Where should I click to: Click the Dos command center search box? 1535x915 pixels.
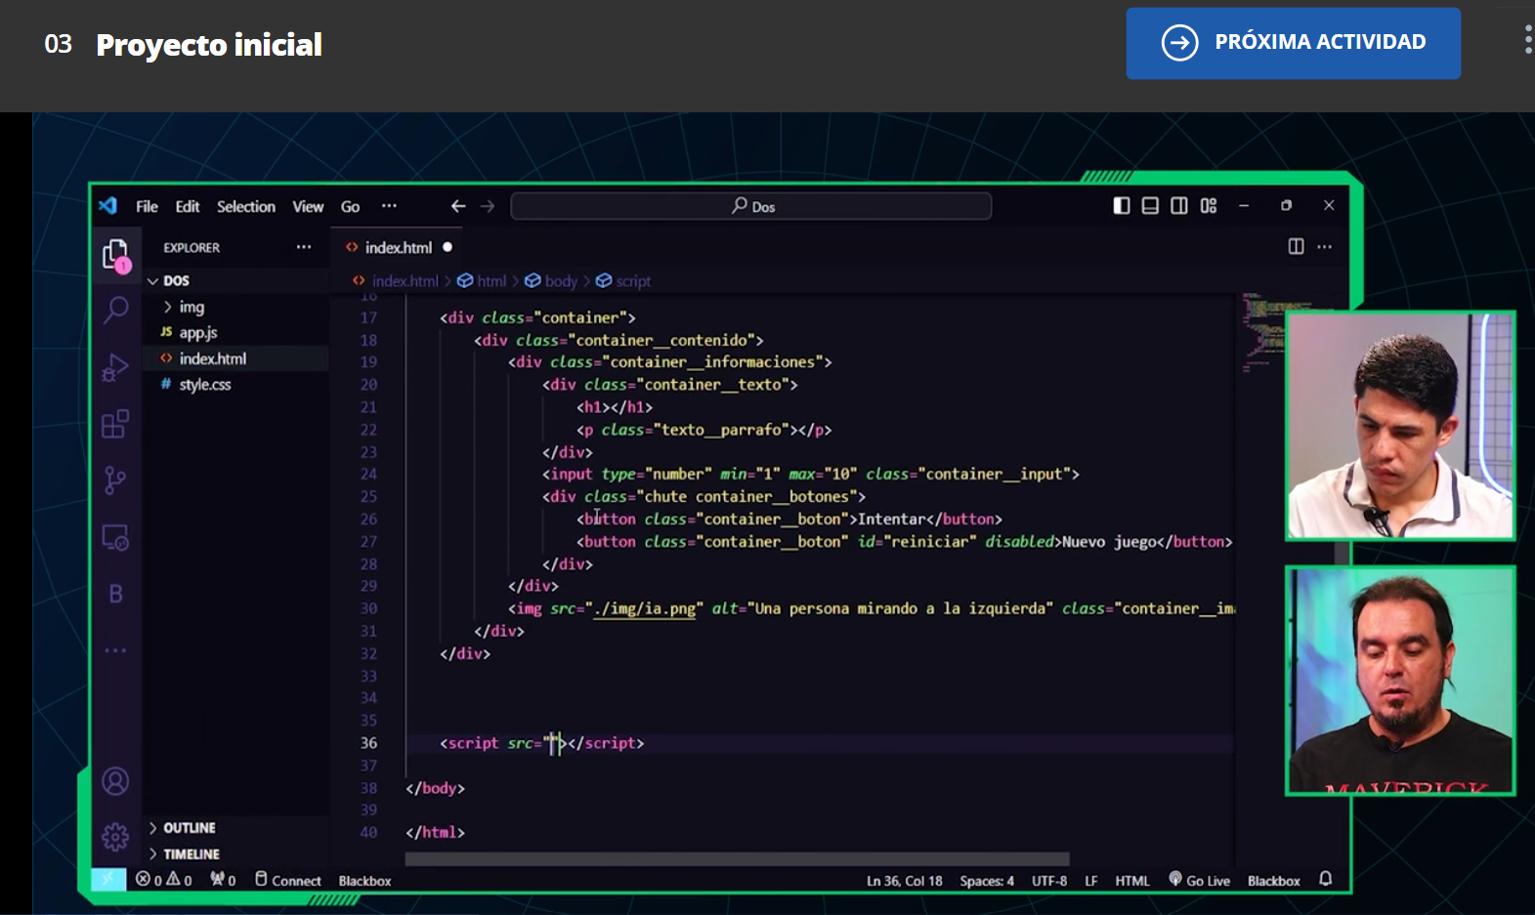(x=750, y=206)
